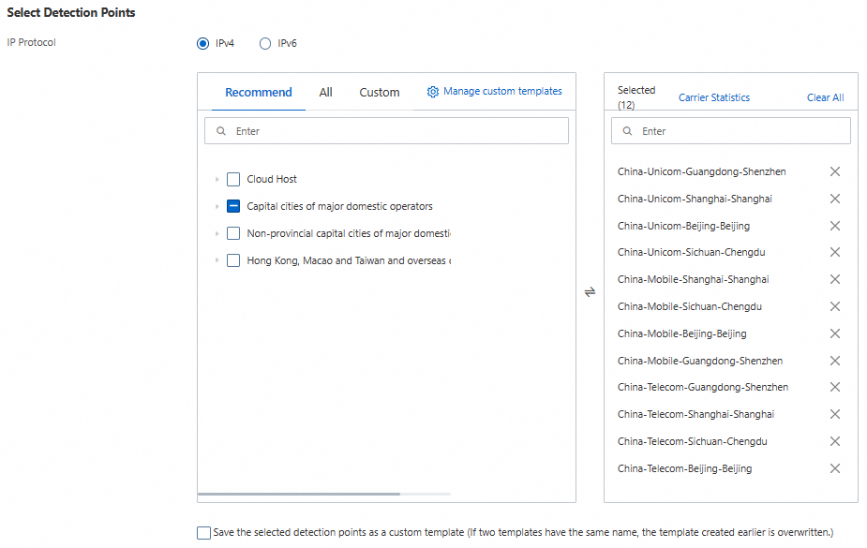Remove China-Unicom-Sichuan-Chengdu detection point
Viewport: 867px width, 548px height.
click(834, 252)
